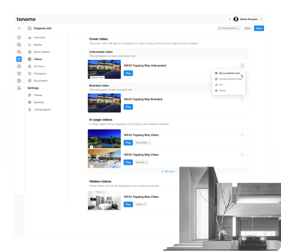Click the hidden video bedroom thumbnail
Image resolution: width=281 pixels, height=251 pixels.
[x=104, y=200]
